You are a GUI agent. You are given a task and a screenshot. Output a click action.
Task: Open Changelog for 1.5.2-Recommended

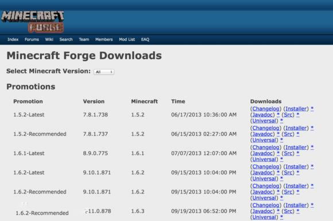click(266, 128)
